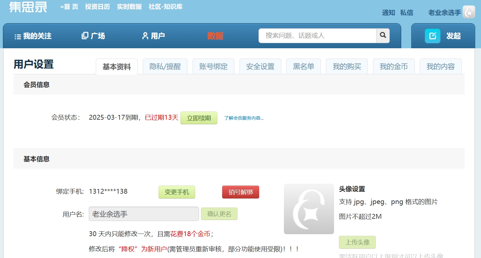Click the person icon beside 用户

[x=145, y=36]
